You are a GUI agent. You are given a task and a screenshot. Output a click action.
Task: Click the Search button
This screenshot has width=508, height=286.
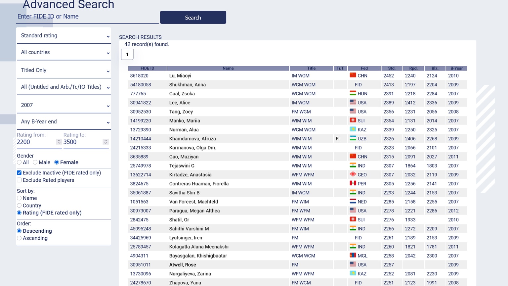(193, 18)
